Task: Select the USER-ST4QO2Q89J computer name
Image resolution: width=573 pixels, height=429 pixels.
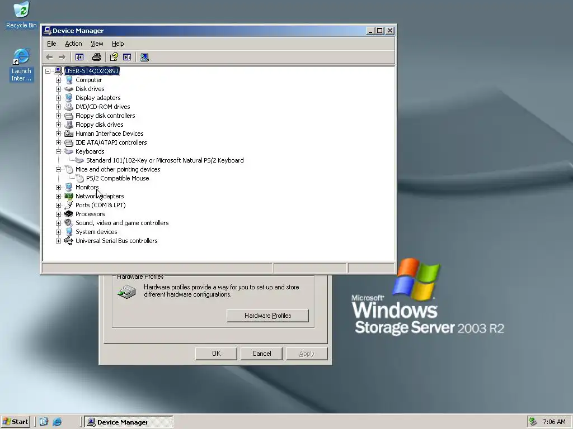Action: [92, 71]
